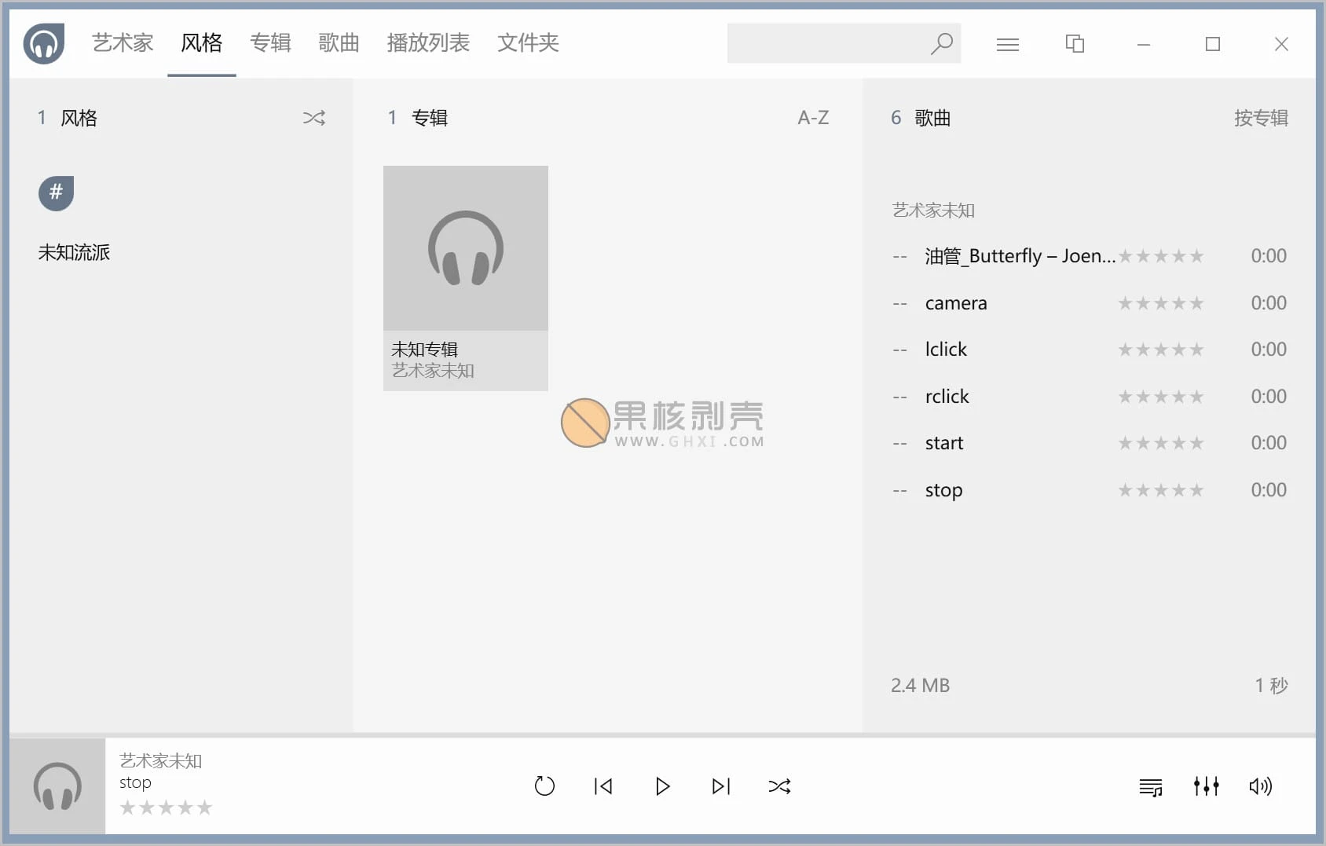Viewport: 1326px width, 846px height.
Task: Rate the stop song in list
Action: tap(1161, 490)
